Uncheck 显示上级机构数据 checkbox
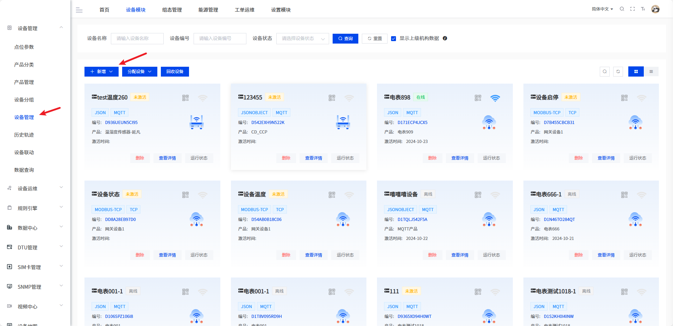This screenshot has height=326, width=673. (394, 39)
